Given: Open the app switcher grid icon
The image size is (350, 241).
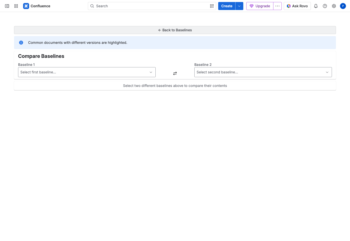Looking at the screenshot, I should point(16,6).
